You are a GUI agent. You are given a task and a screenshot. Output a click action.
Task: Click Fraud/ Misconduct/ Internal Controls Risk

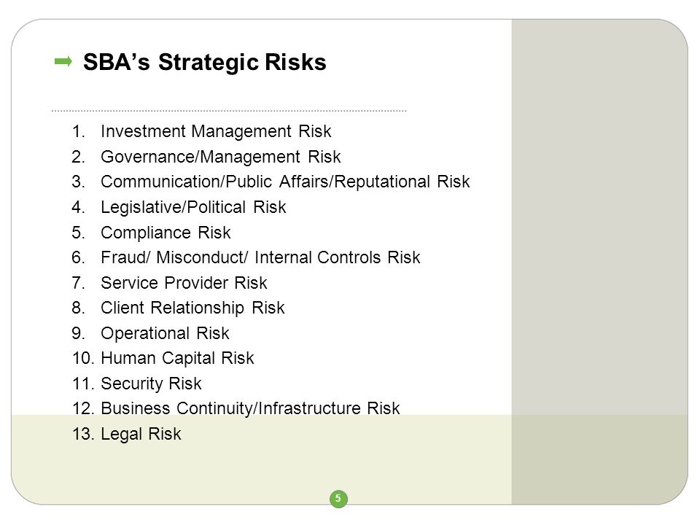[x=260, y=257]
